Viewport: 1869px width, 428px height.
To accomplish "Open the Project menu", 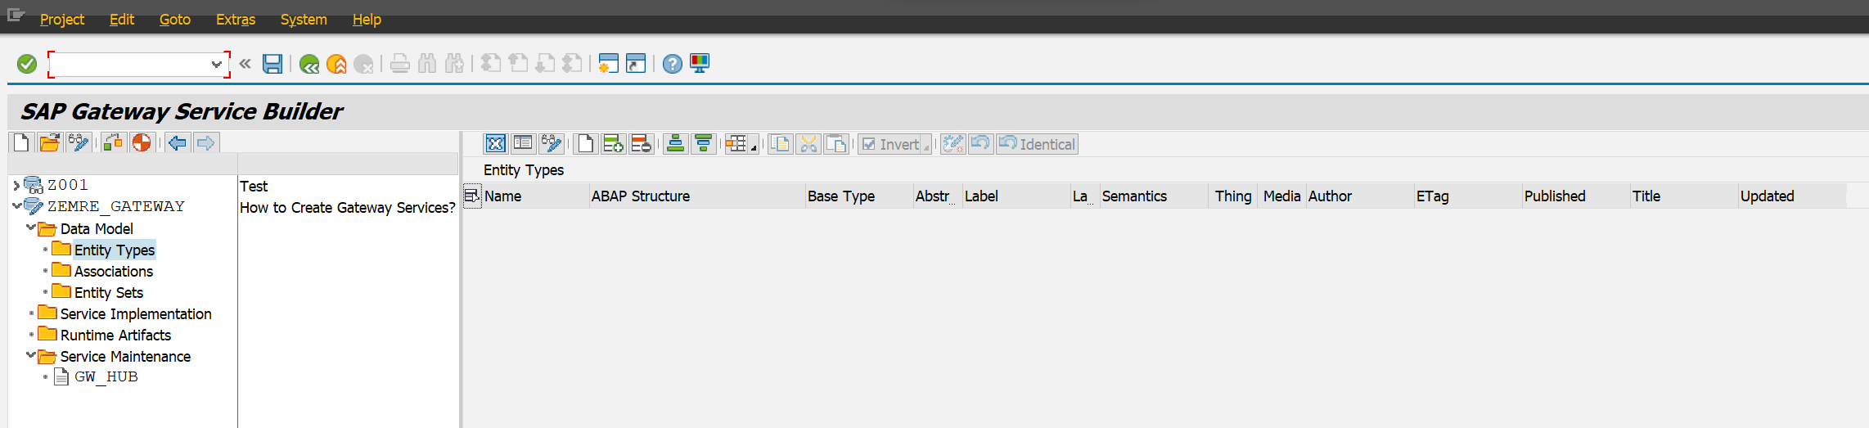I will (x=62, y=19).
